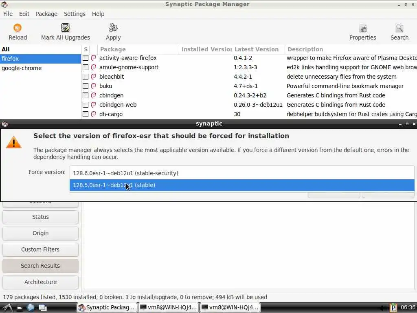Mark the bleachbit package checkbox
Image resolution: width=417 pixels, height=313 pixels.
tap(86, 77)
